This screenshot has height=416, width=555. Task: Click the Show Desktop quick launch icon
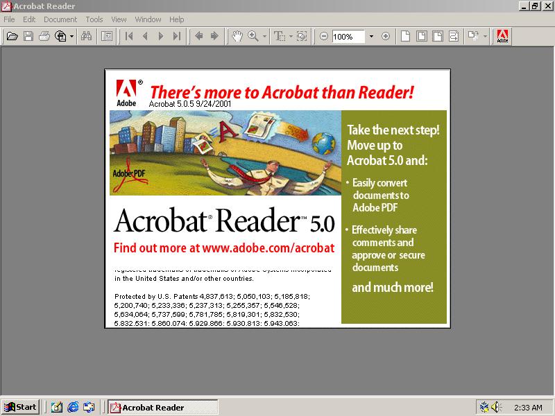click(x=57, y=408)
